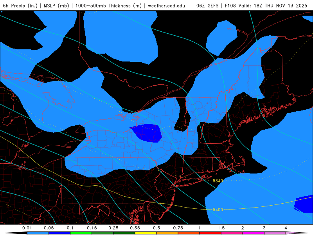Click the 5400 thickness contour label

[x=218, y=210]
